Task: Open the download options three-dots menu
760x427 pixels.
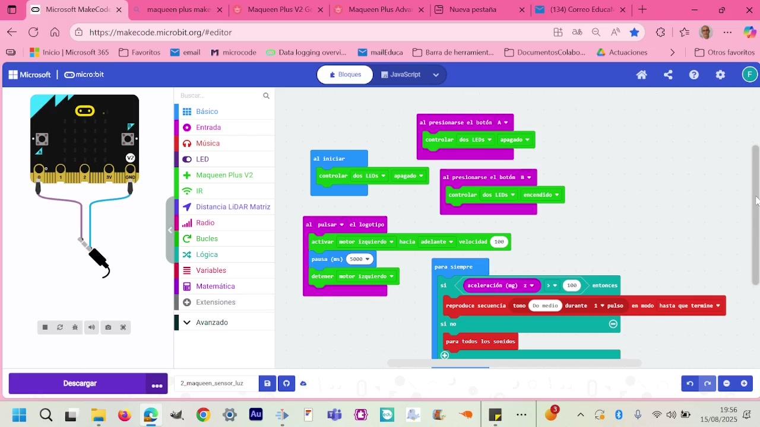Action: pyautogui.click(x=157, y=384)
